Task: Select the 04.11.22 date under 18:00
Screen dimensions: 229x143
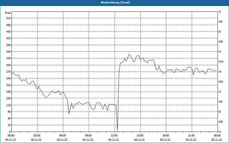Action: 165,140
